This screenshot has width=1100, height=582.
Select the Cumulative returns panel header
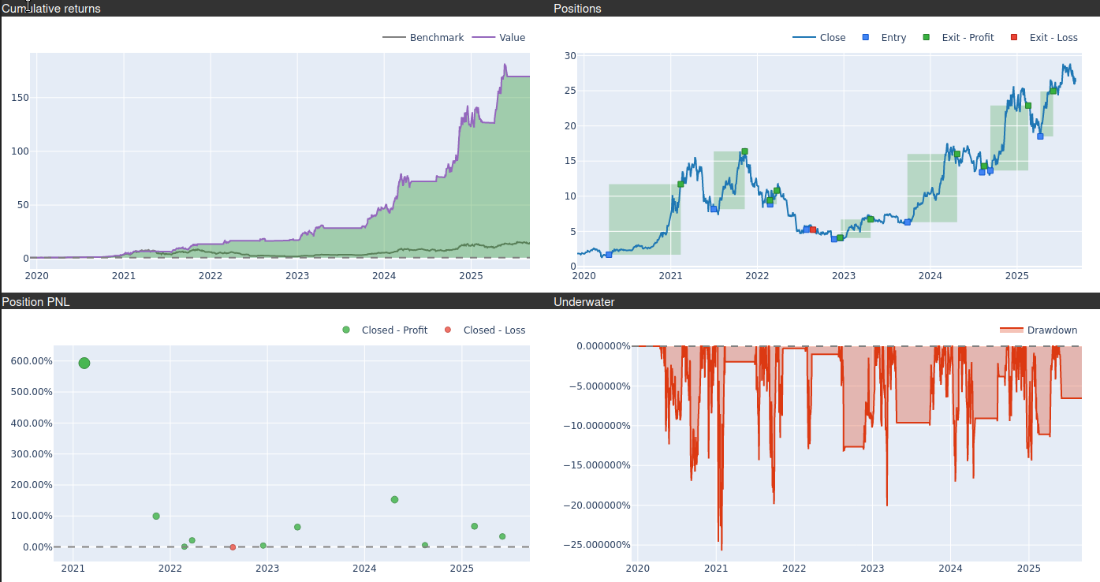[x=52, y=9]
